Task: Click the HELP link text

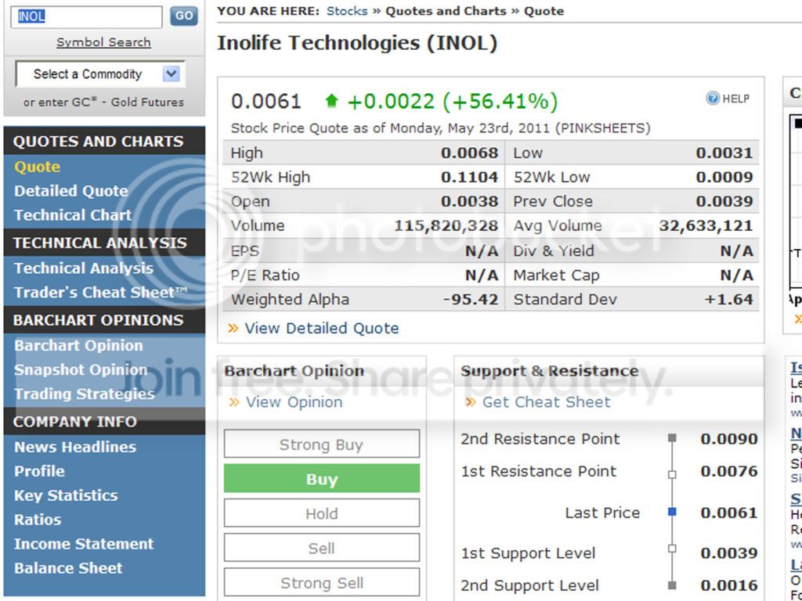Action: (736, 99)
